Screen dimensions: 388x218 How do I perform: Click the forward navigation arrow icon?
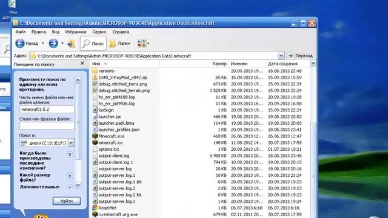[53, 44]
